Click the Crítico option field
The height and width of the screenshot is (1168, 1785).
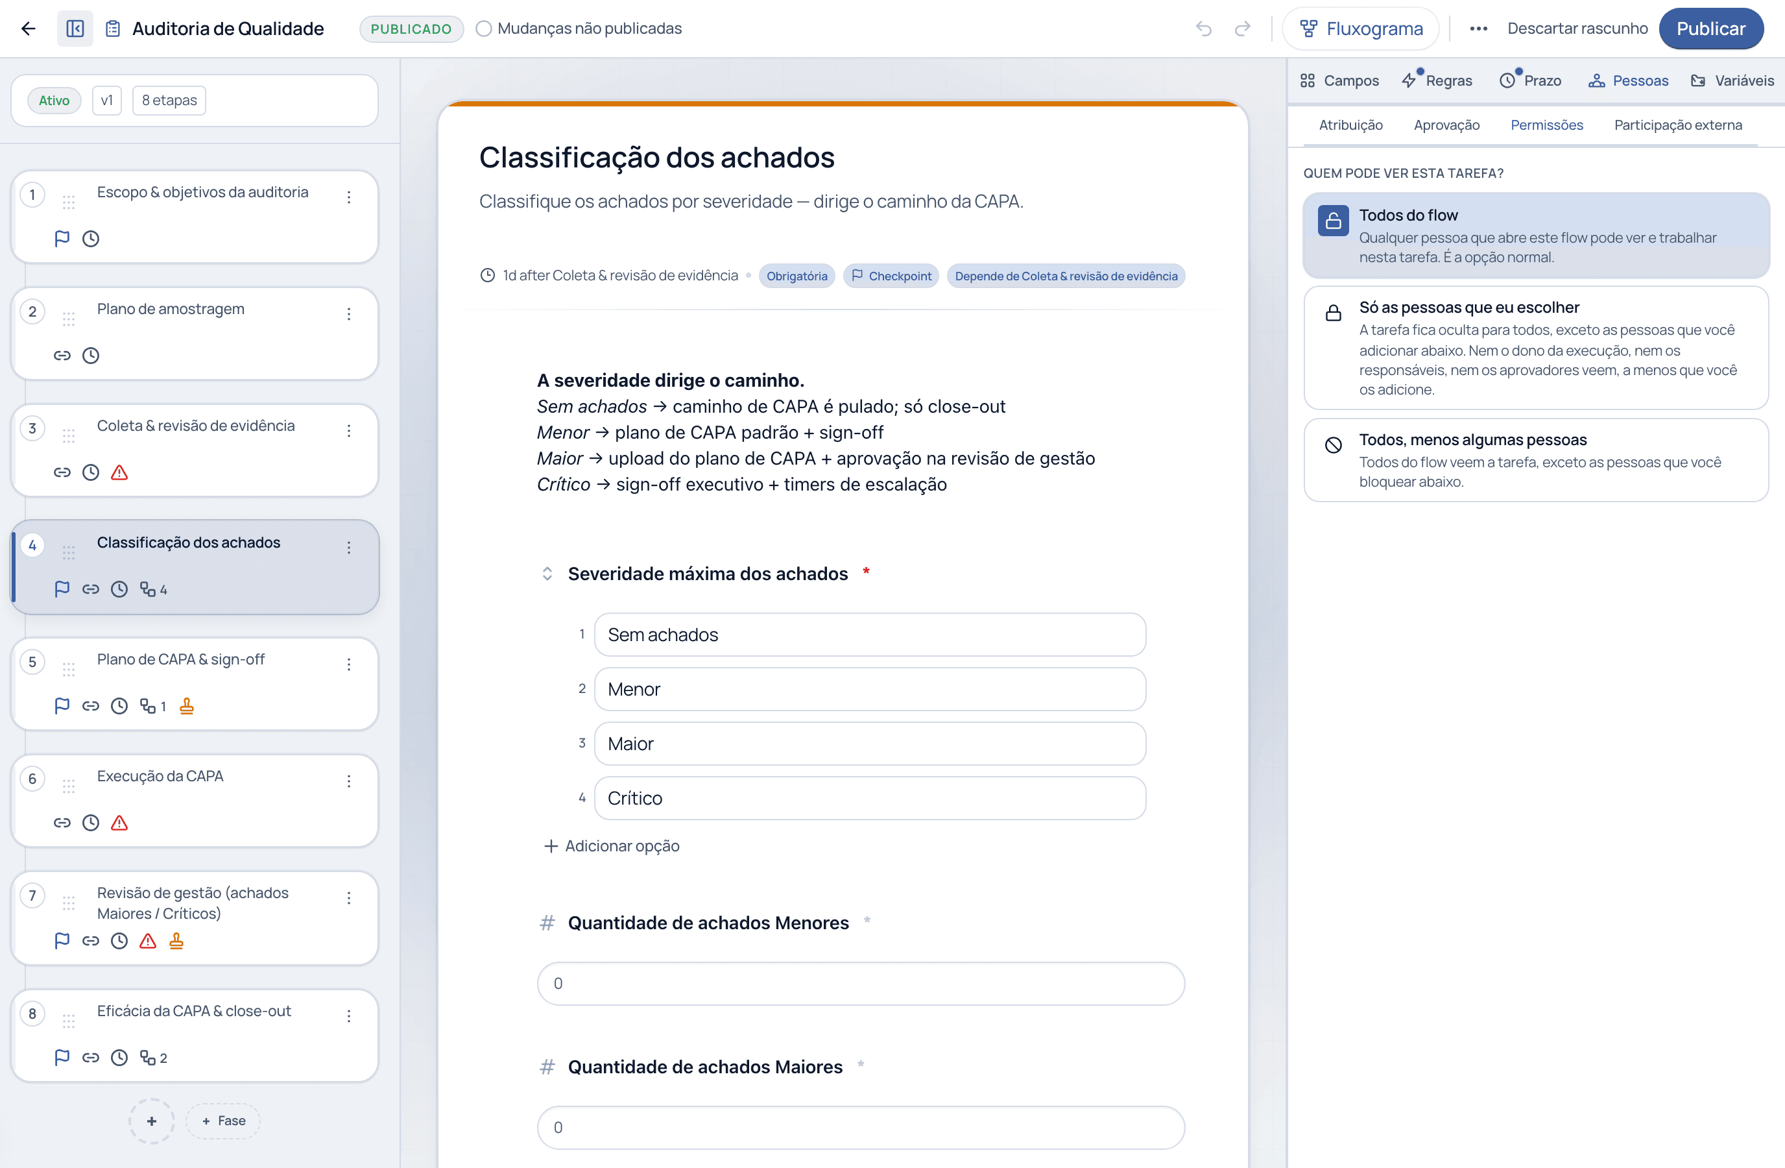870,798
